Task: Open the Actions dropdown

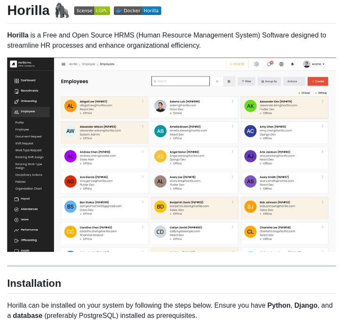Action: [294, 81]
